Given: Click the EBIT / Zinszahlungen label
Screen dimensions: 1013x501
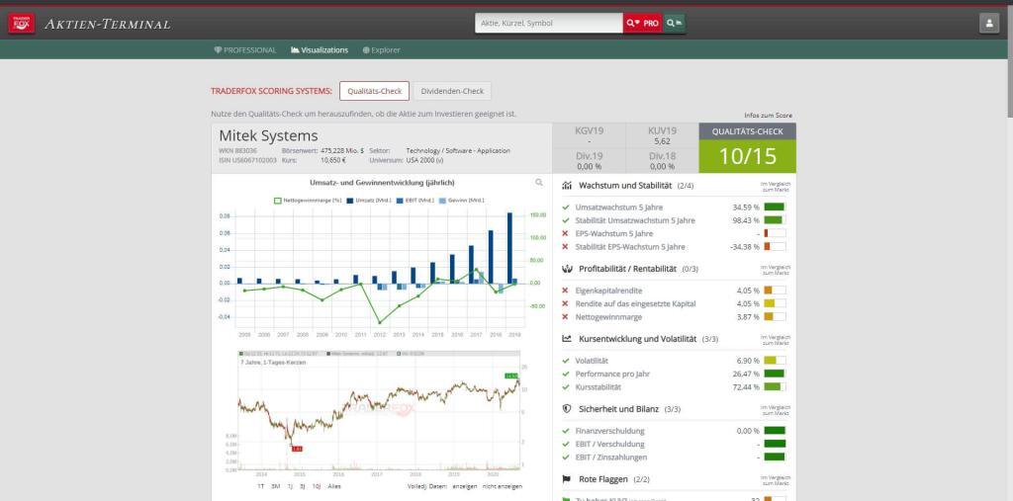Looking at the screenshot, I should 611,458.
